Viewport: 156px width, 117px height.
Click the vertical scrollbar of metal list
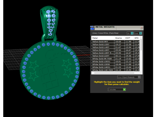tap(141, 45)
